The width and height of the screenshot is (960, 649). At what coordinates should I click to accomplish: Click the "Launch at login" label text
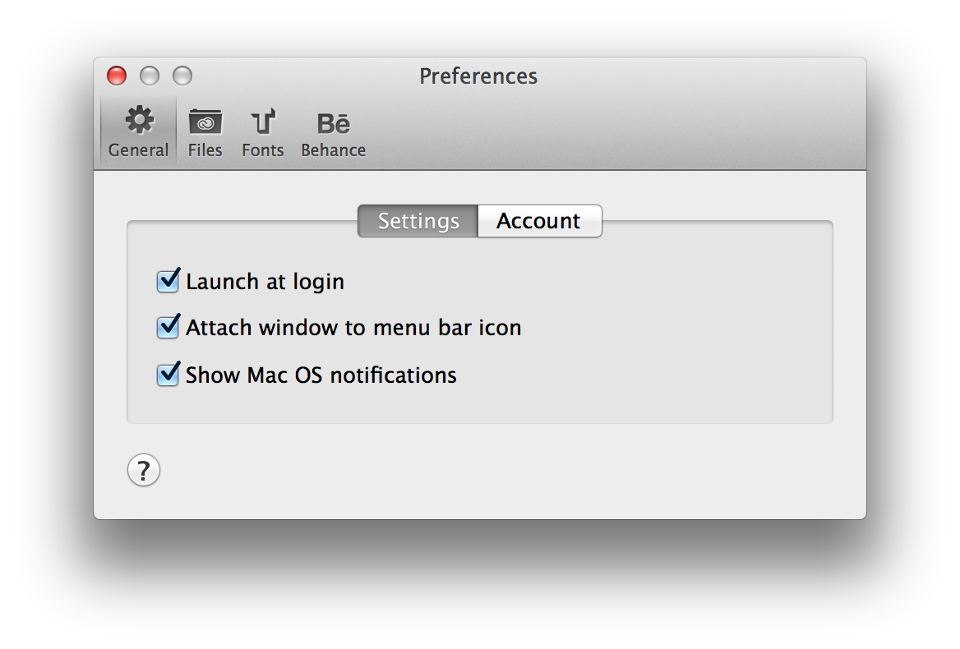tap(265, 282)
